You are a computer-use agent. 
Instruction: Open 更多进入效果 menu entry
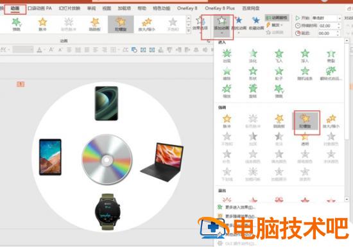pos(236,207)
